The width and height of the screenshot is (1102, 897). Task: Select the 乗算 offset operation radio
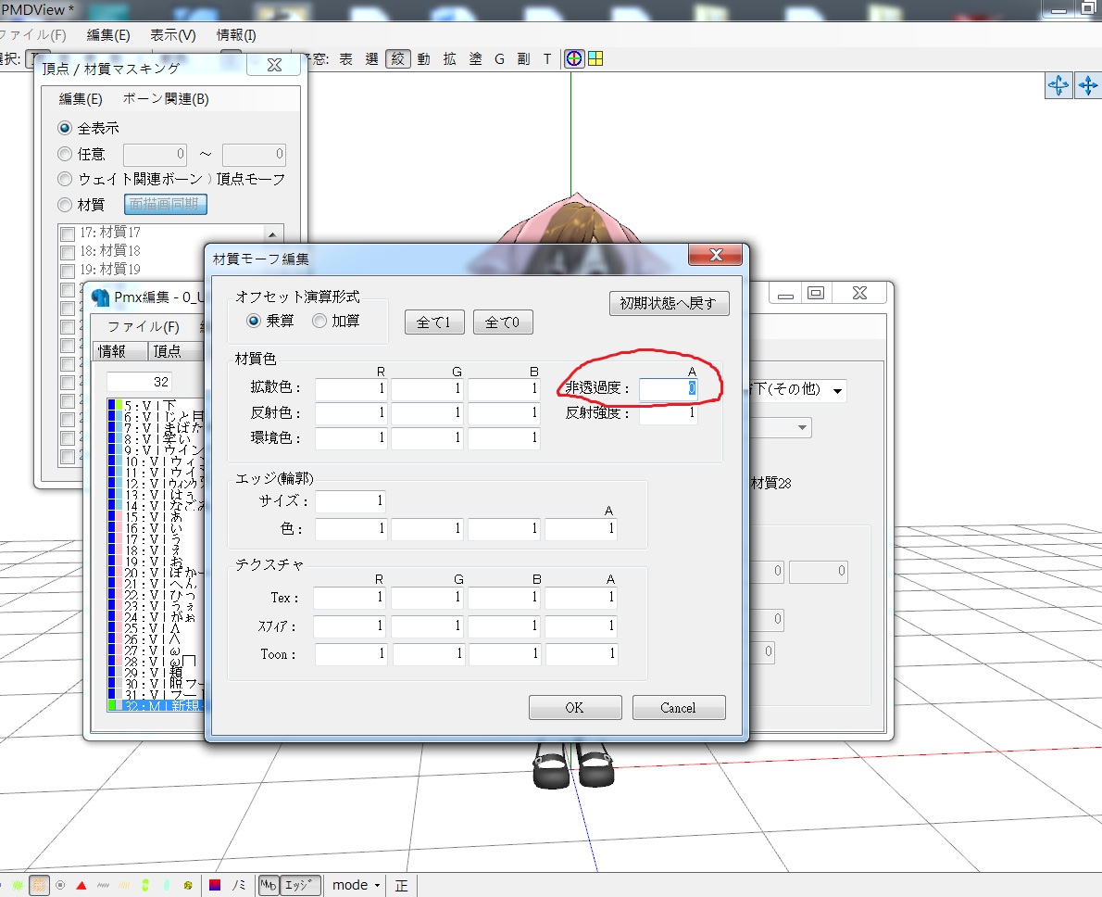254,321
